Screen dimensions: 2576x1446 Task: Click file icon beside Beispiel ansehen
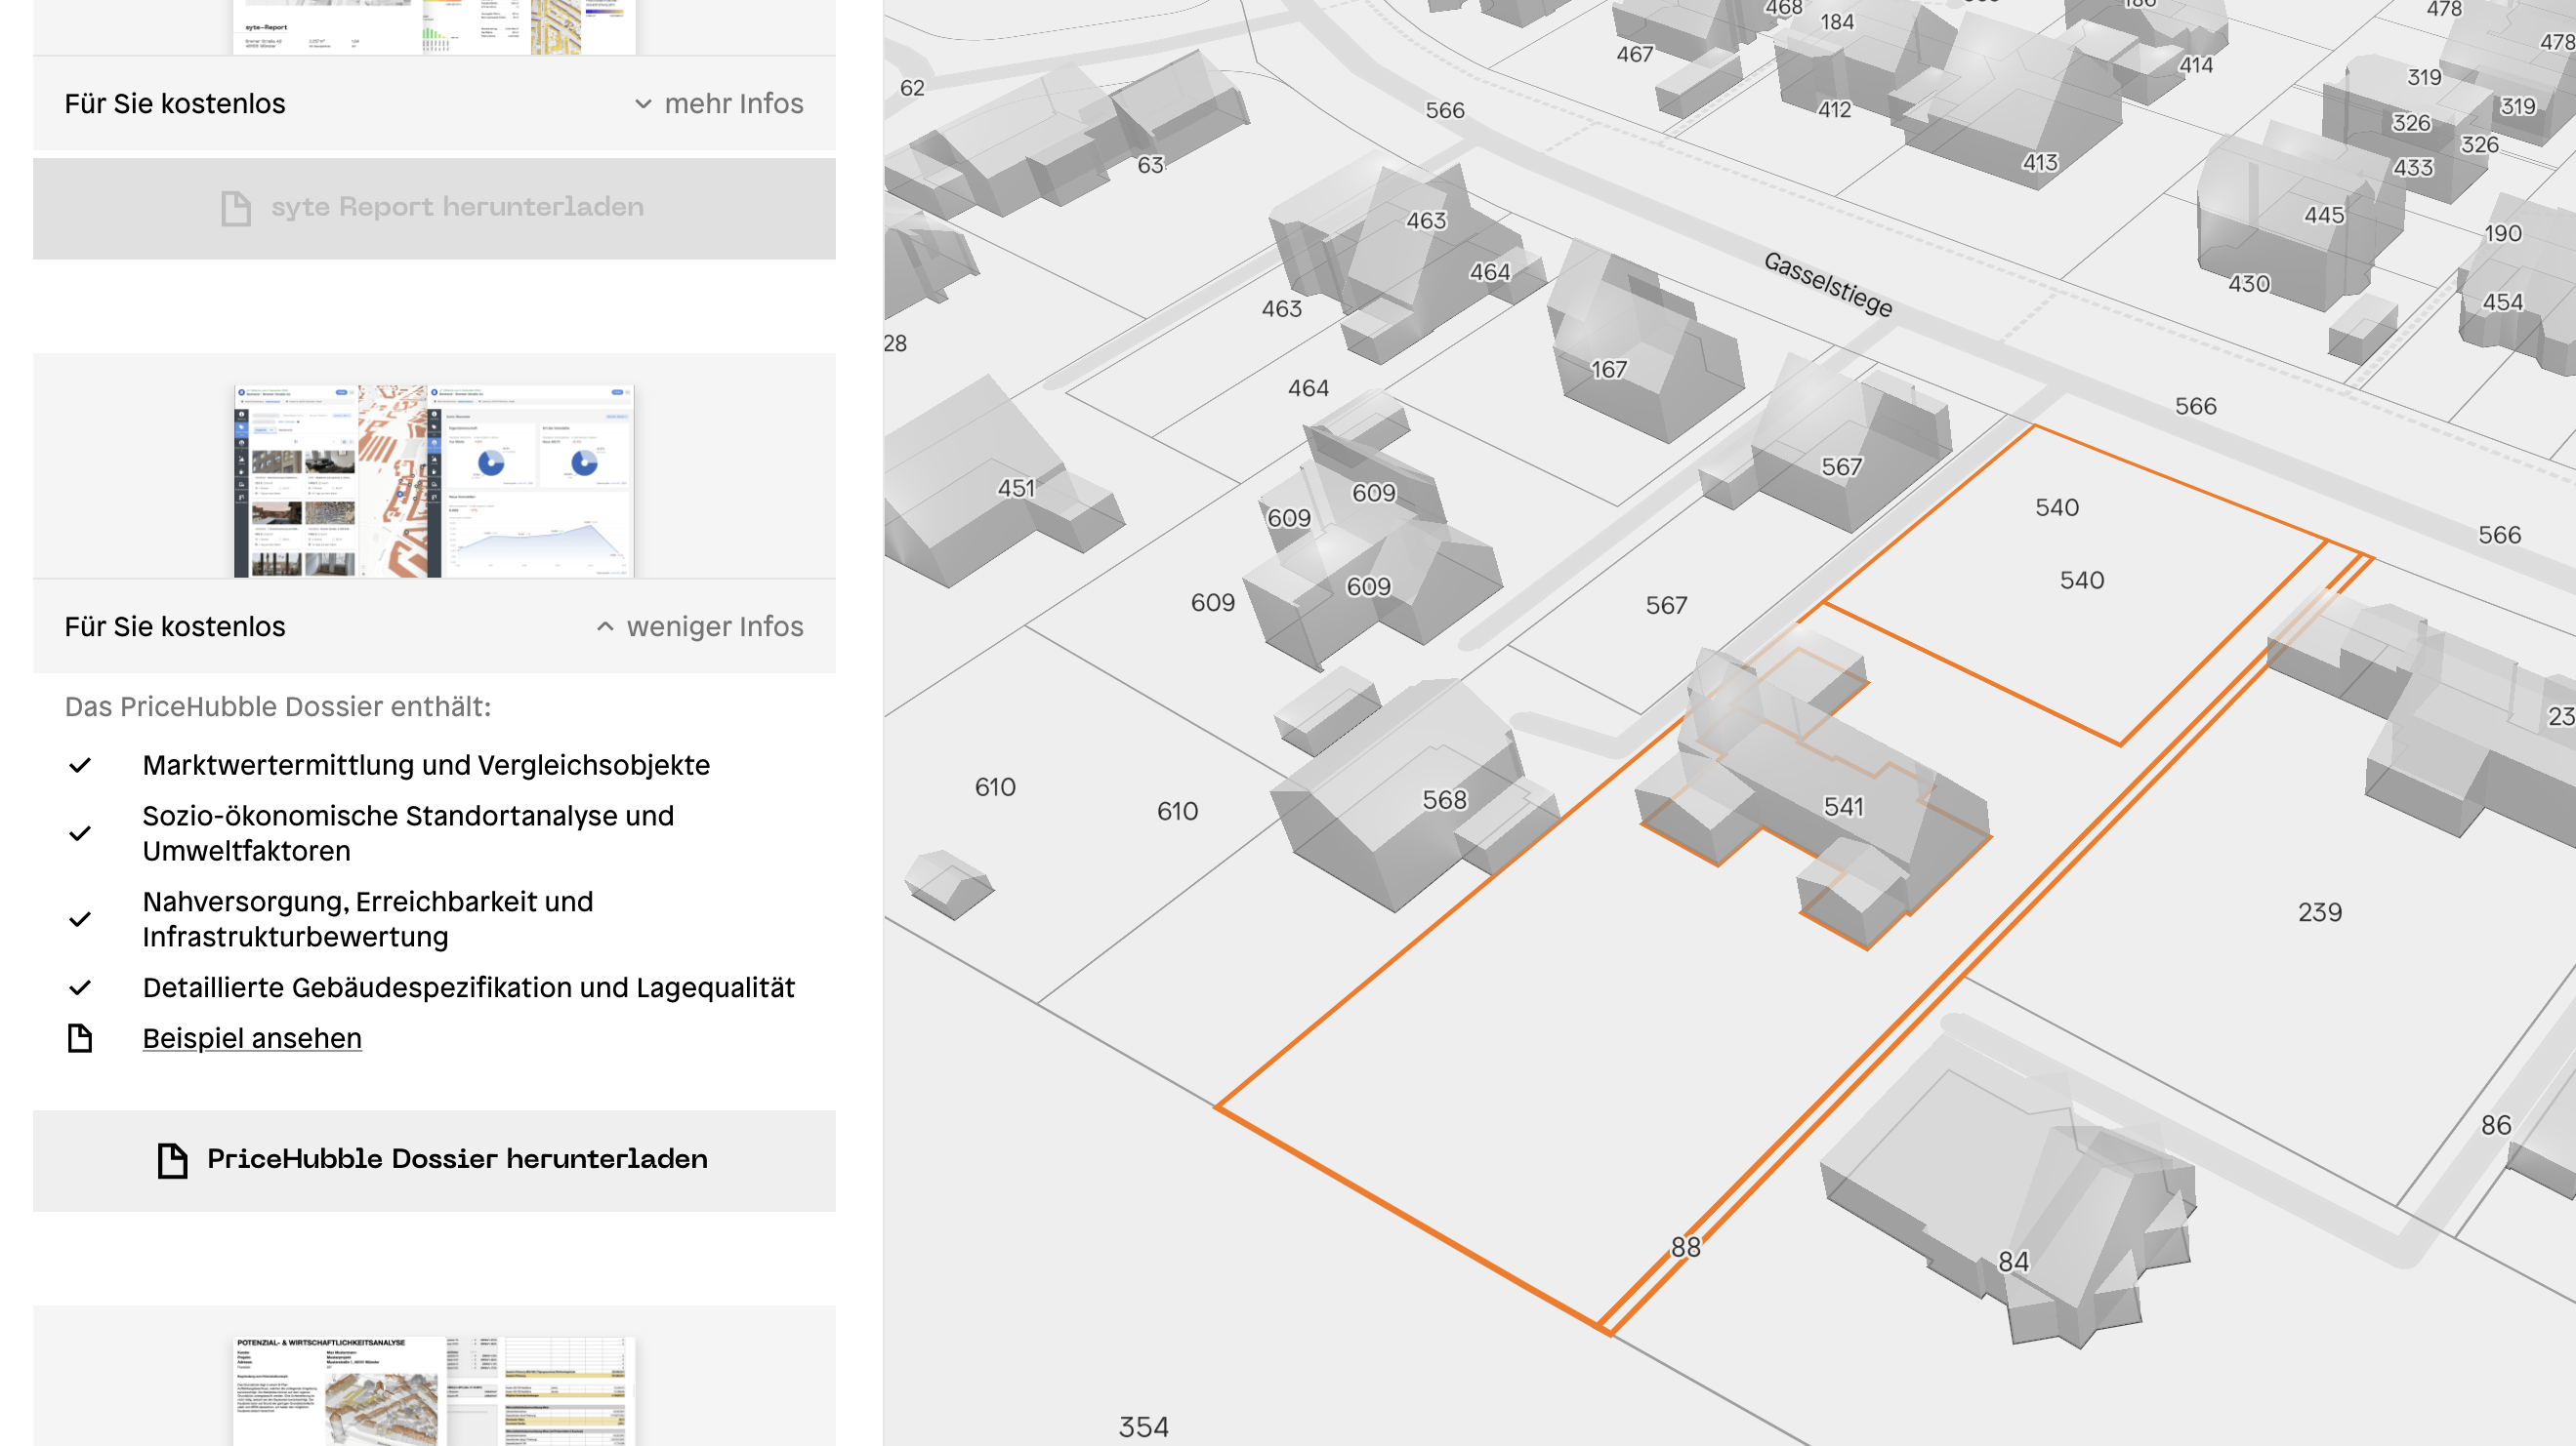[x=80, y=1038]
